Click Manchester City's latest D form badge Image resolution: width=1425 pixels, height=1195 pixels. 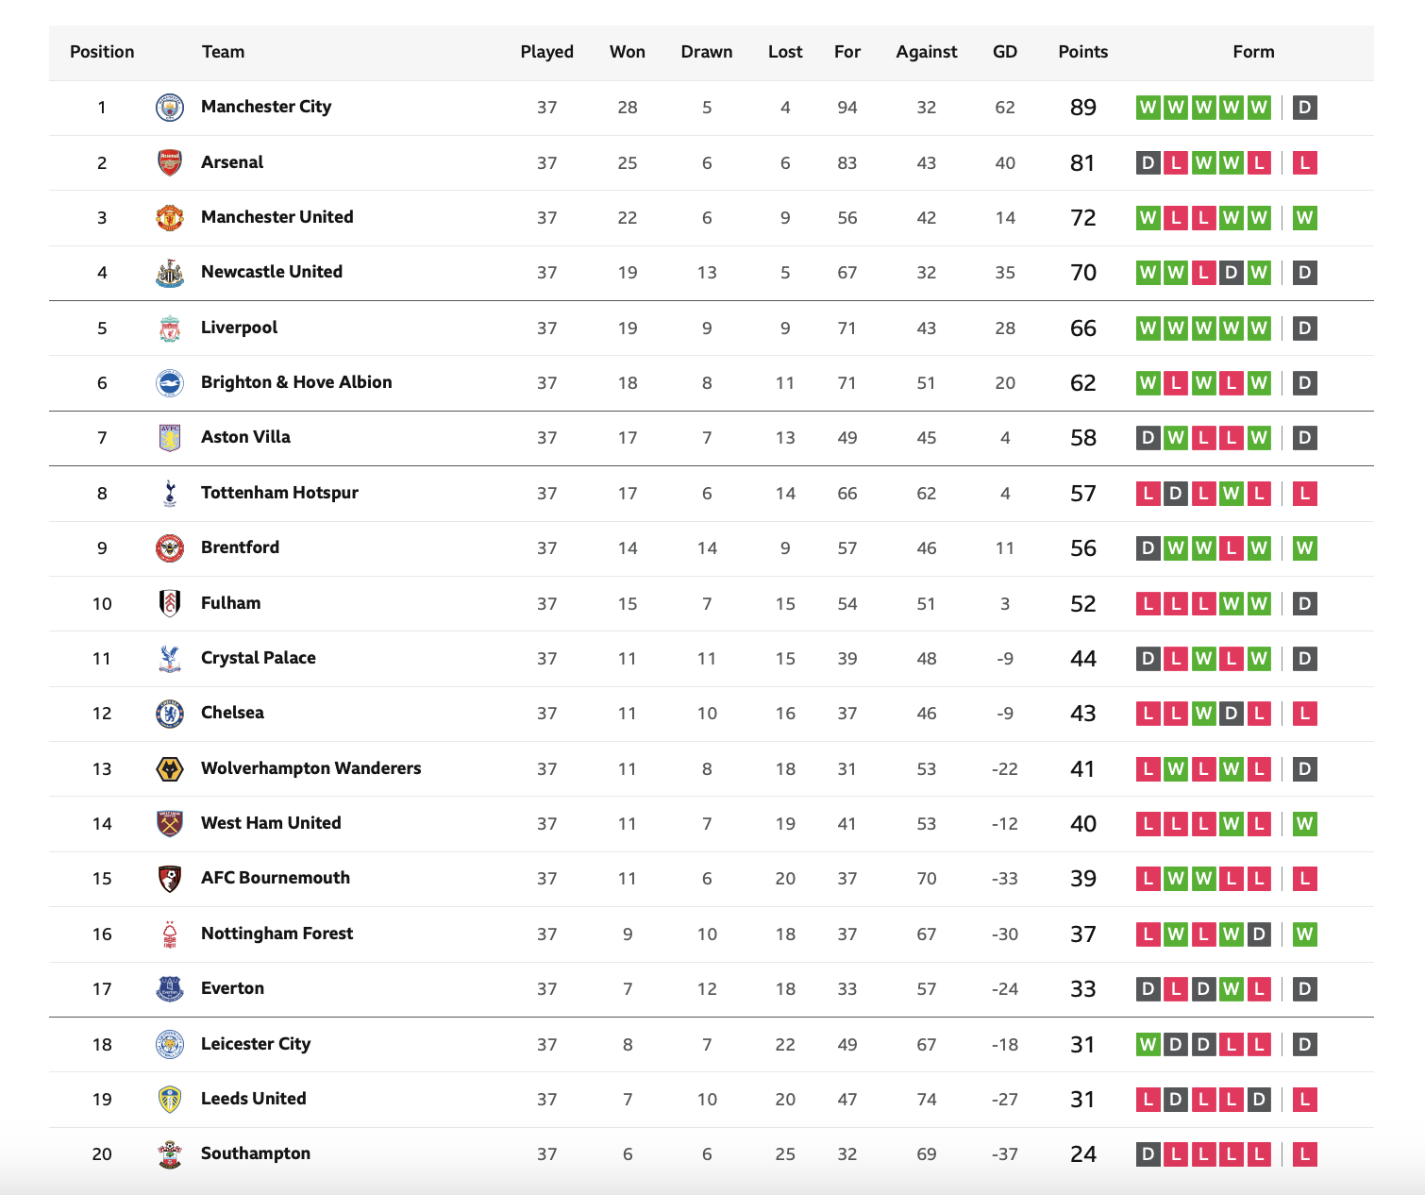[x=1304, y=108]
